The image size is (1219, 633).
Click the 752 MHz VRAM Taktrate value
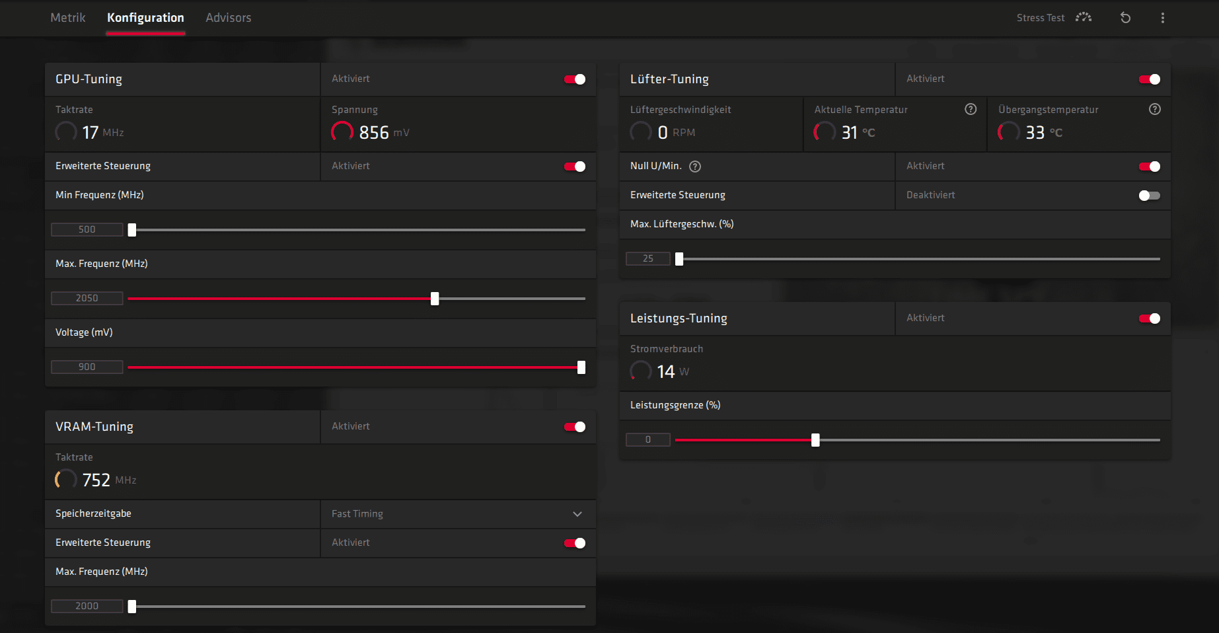pos(109,480)
